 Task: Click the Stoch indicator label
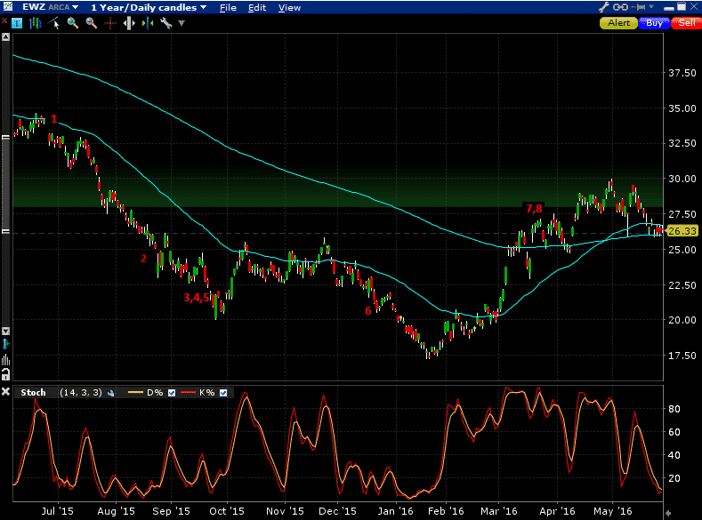33,393
